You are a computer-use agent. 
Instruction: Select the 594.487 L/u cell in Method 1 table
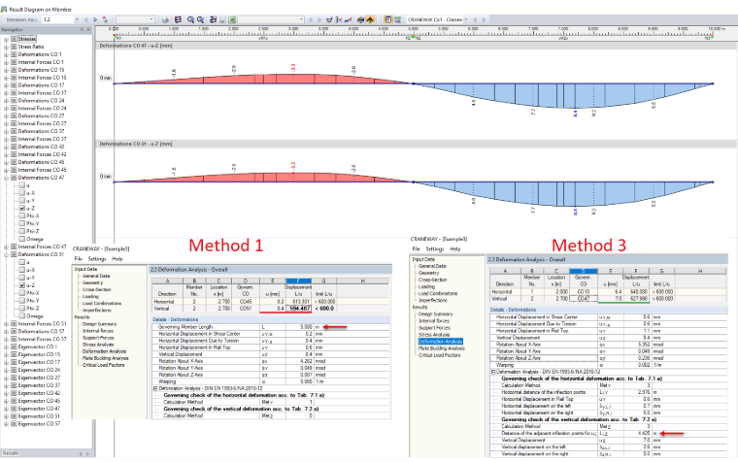click(298, 308)
